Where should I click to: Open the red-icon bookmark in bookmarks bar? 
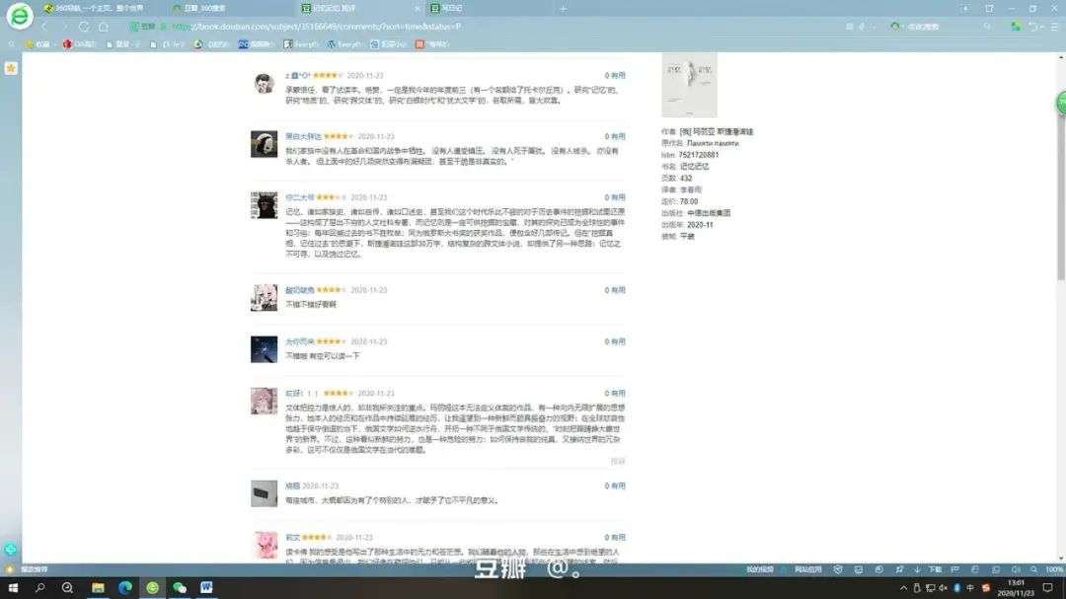[80, 44]
